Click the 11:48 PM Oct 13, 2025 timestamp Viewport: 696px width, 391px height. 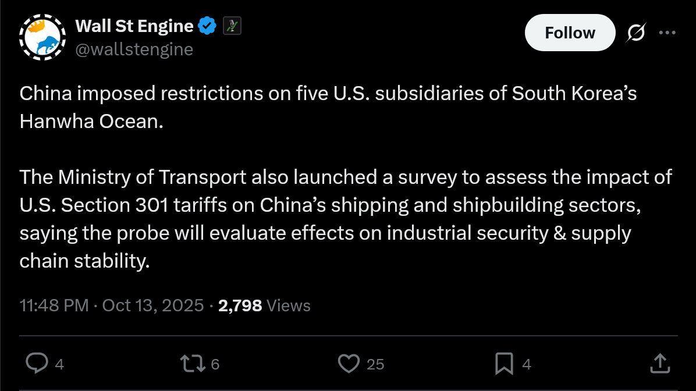tap(111, 305)
